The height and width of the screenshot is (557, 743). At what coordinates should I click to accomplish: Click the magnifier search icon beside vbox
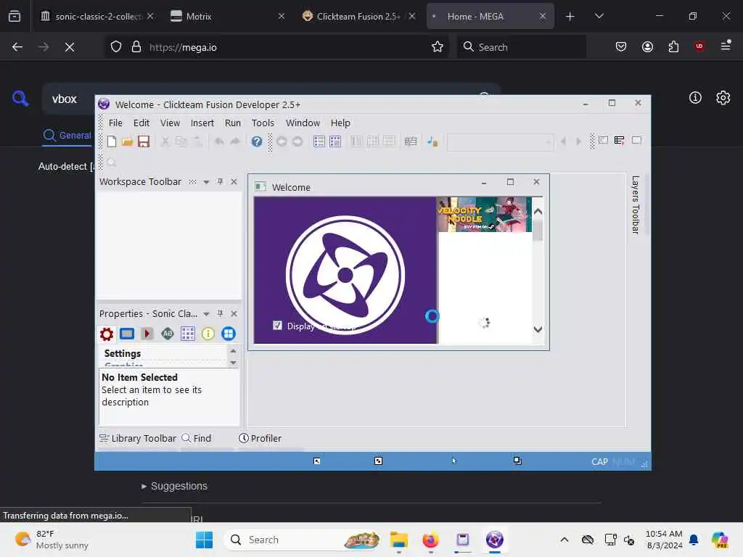pos(20,98)
